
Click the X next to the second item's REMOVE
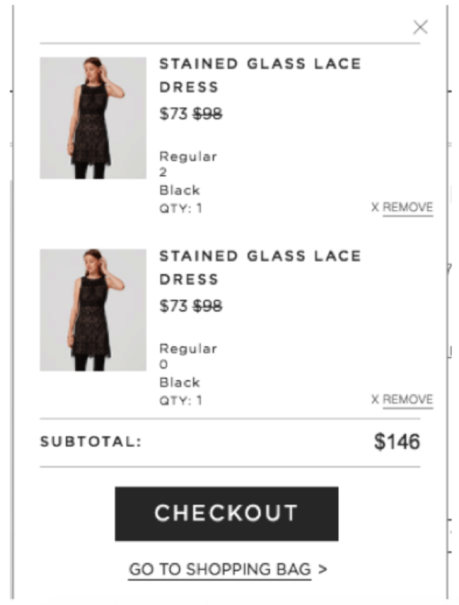(x=374, y=399)
